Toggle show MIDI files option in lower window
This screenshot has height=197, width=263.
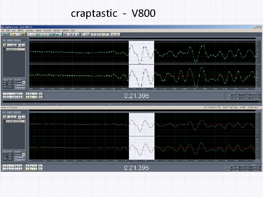tap(4, 157)
